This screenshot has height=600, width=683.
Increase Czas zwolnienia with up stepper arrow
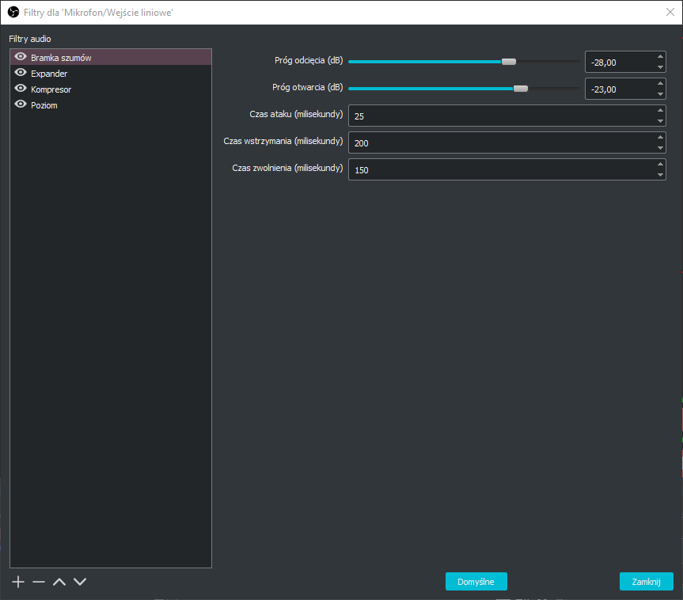tap(660, 164)
